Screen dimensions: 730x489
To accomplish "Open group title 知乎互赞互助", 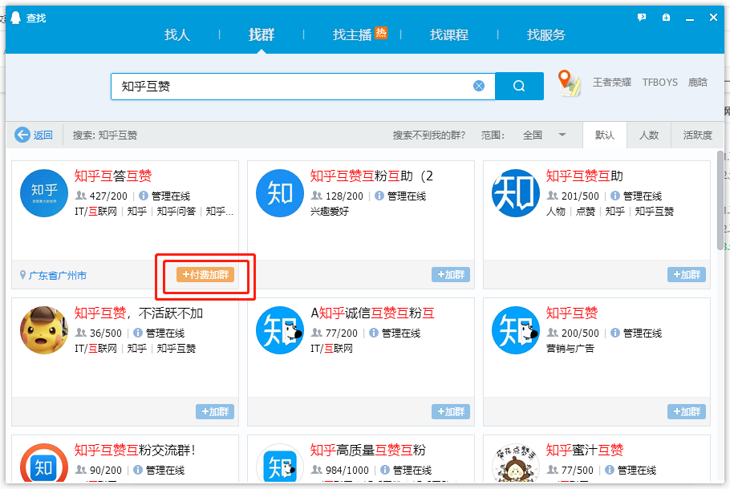I will (x=584, y=176).
